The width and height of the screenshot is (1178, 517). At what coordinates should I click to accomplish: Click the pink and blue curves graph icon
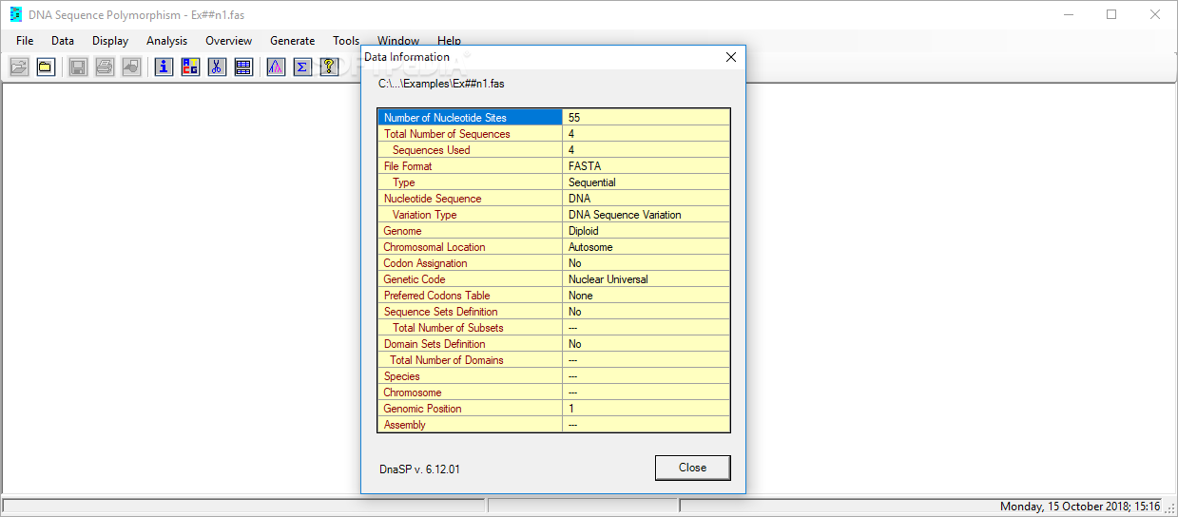(x=276, y=67)
